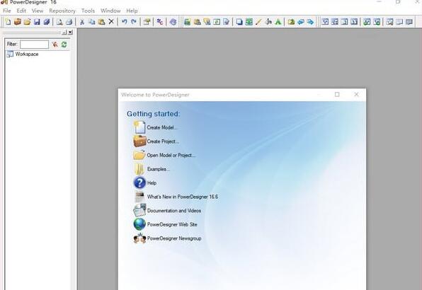422x290 pixels.
Task: Open the Repository menu
Action: (62, 11)
